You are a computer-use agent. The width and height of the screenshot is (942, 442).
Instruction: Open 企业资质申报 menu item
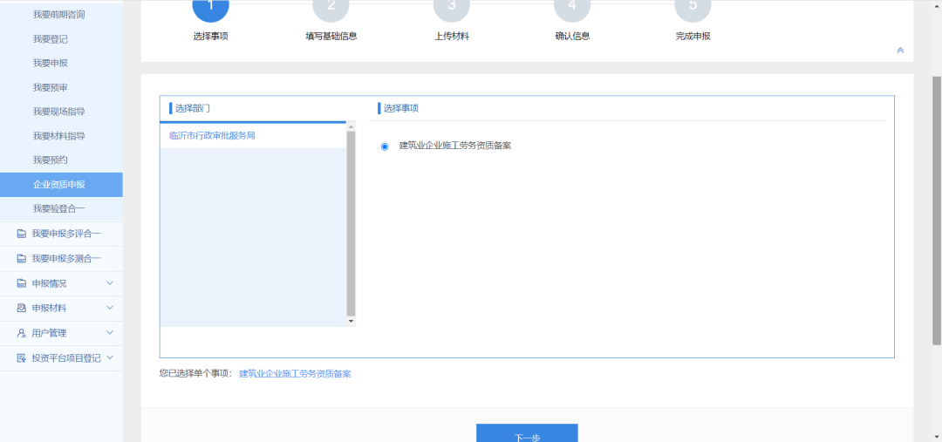[58, 185]
